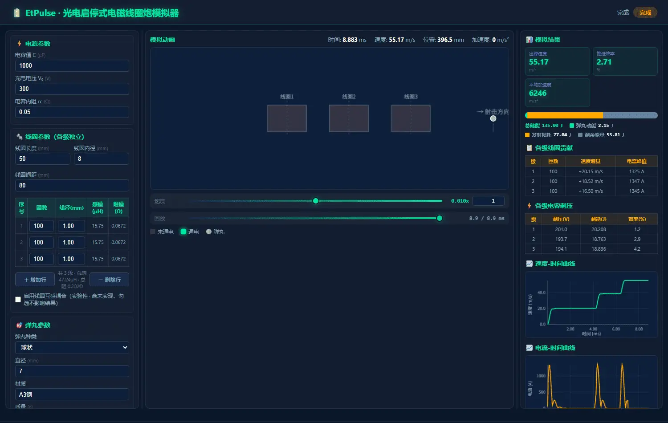Click the 增加行 button
This screenshot has width=668, height=423.
tap(35, 280)
